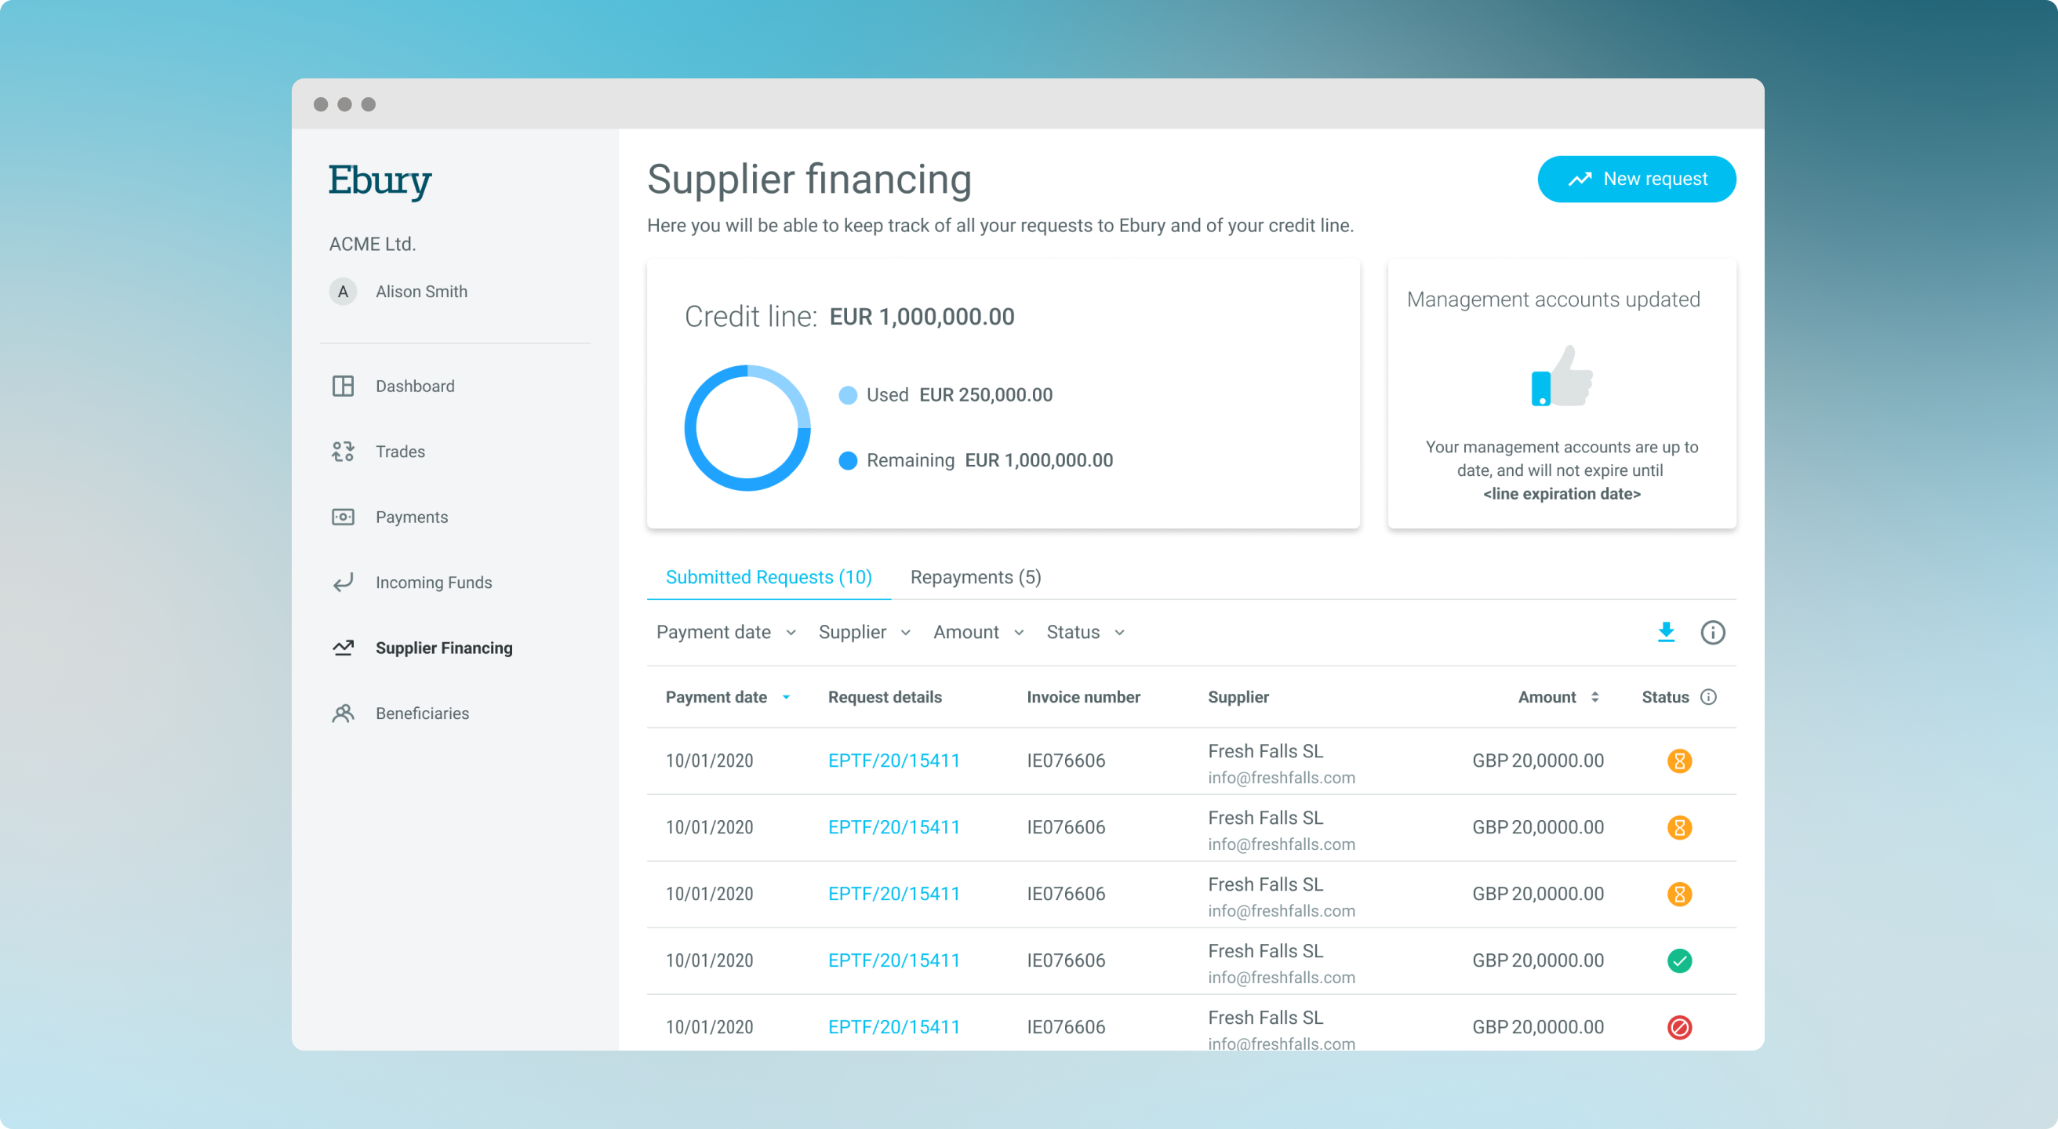The height and width of the screenshot is (1129, 2058).
Task: Click the Payment date column sort arrow
Action: pos(786,697)
